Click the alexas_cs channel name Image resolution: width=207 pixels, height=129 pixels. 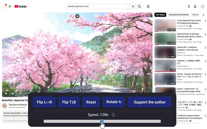click(x=181, y=53)
